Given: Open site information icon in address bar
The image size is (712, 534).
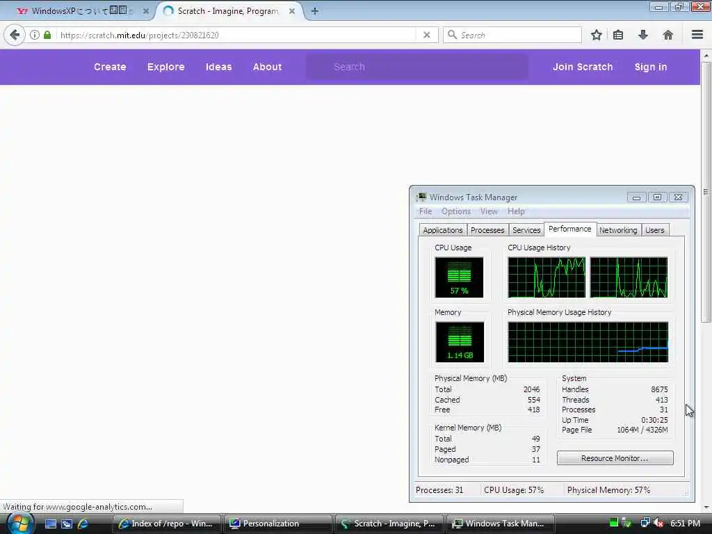Looking at the screenshot, I should (x=35, y=35).
